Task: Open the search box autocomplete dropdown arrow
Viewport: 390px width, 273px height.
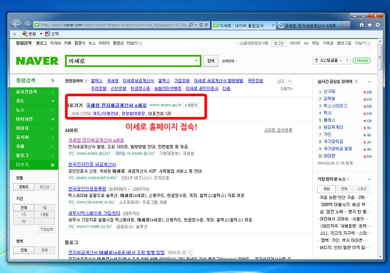Action: pyautogui.click(x=196, y=61)
